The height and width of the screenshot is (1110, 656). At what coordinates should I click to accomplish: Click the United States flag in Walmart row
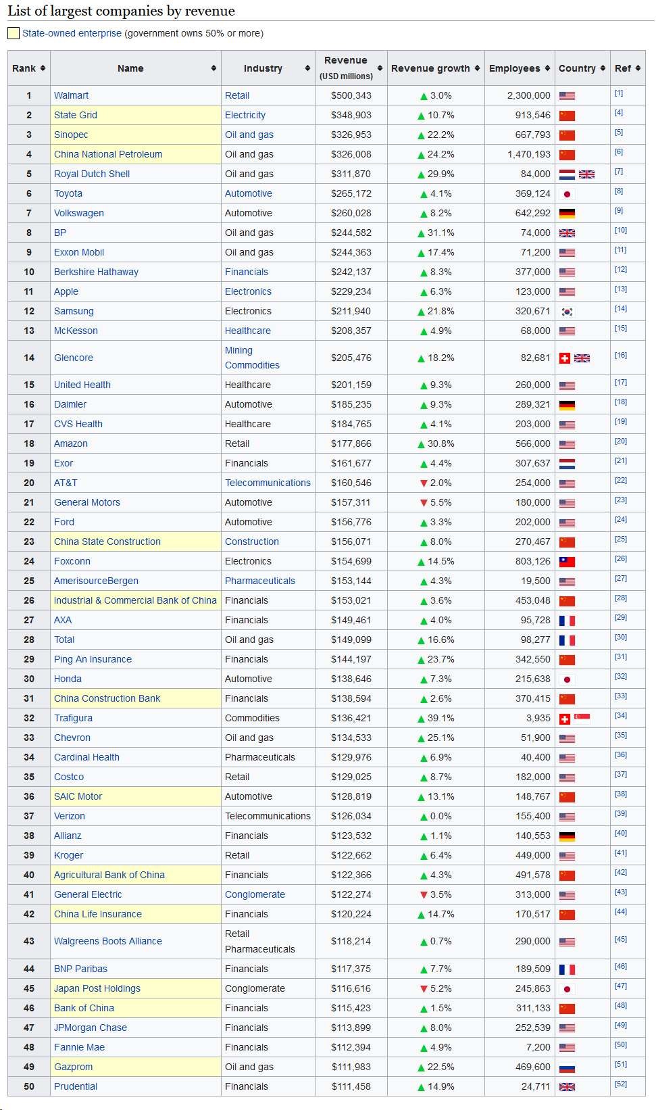pos(567,96)
